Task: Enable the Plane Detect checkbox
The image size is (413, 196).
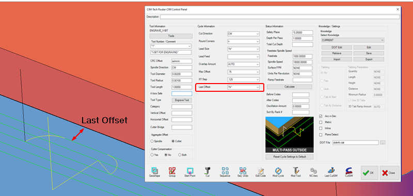Action: click(321, 135)
